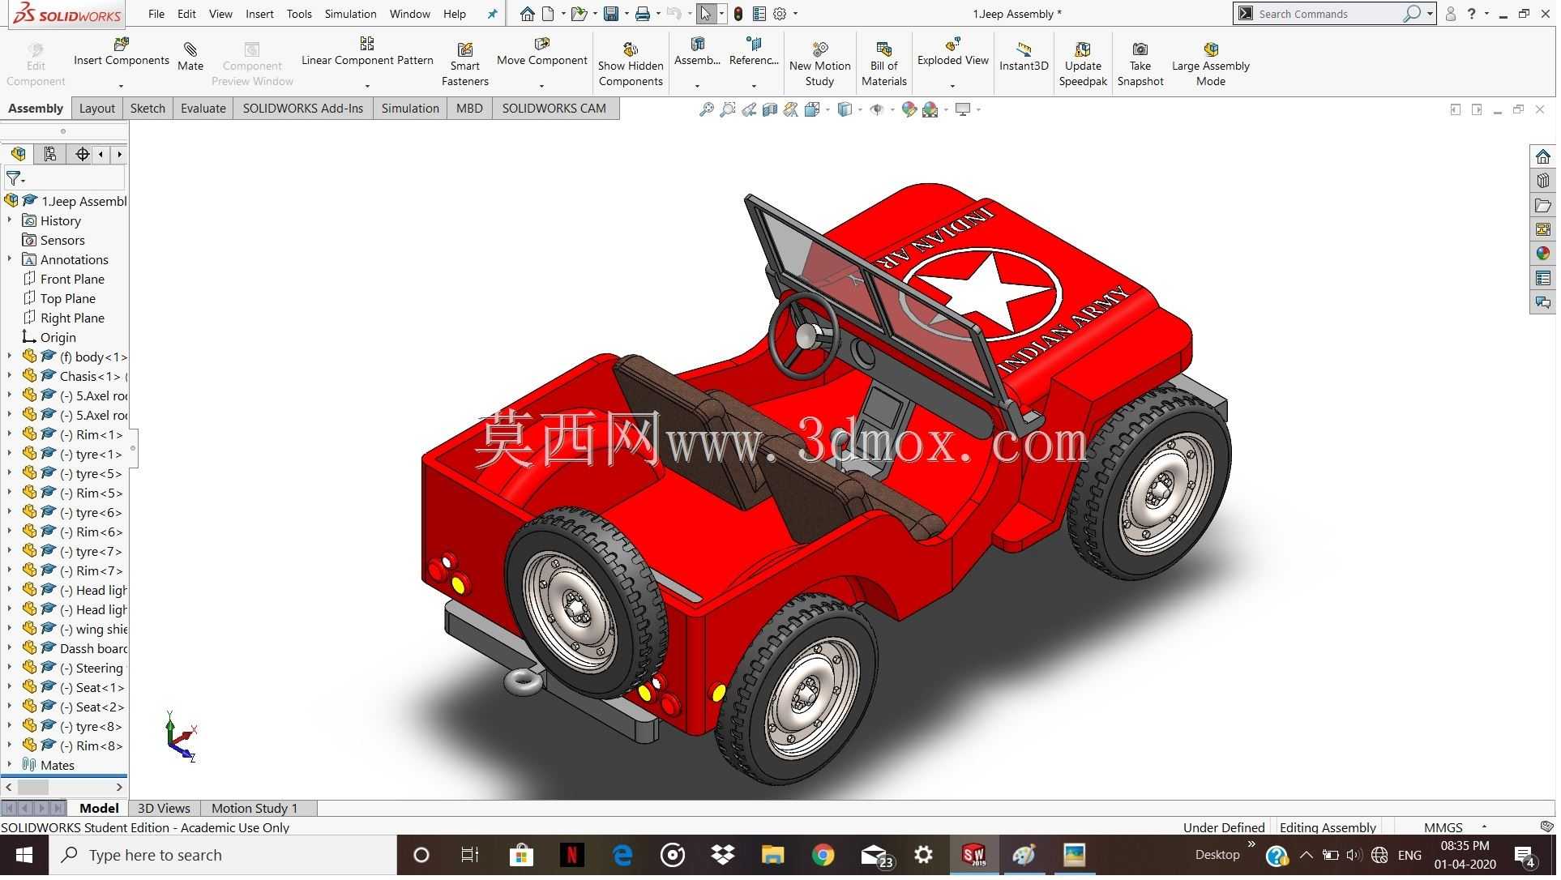Click the Insert Components tool
1561x880 pixels.
point(122,52)
